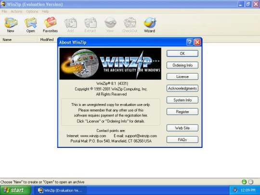
Task: Click the postal mail address line
Action: [111, 141]
